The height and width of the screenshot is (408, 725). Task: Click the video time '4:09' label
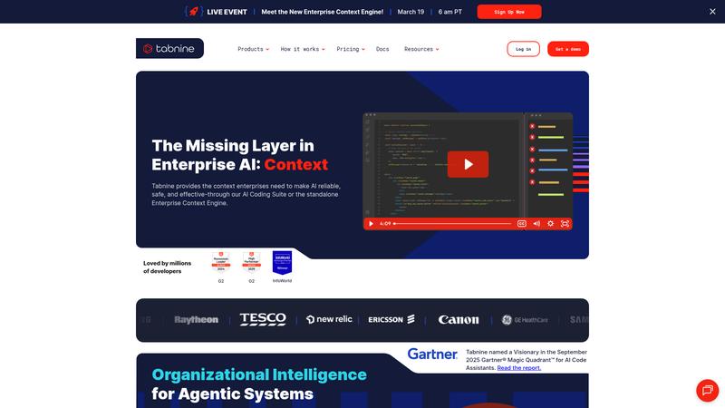pyautogui.click(x=385, y=223)
